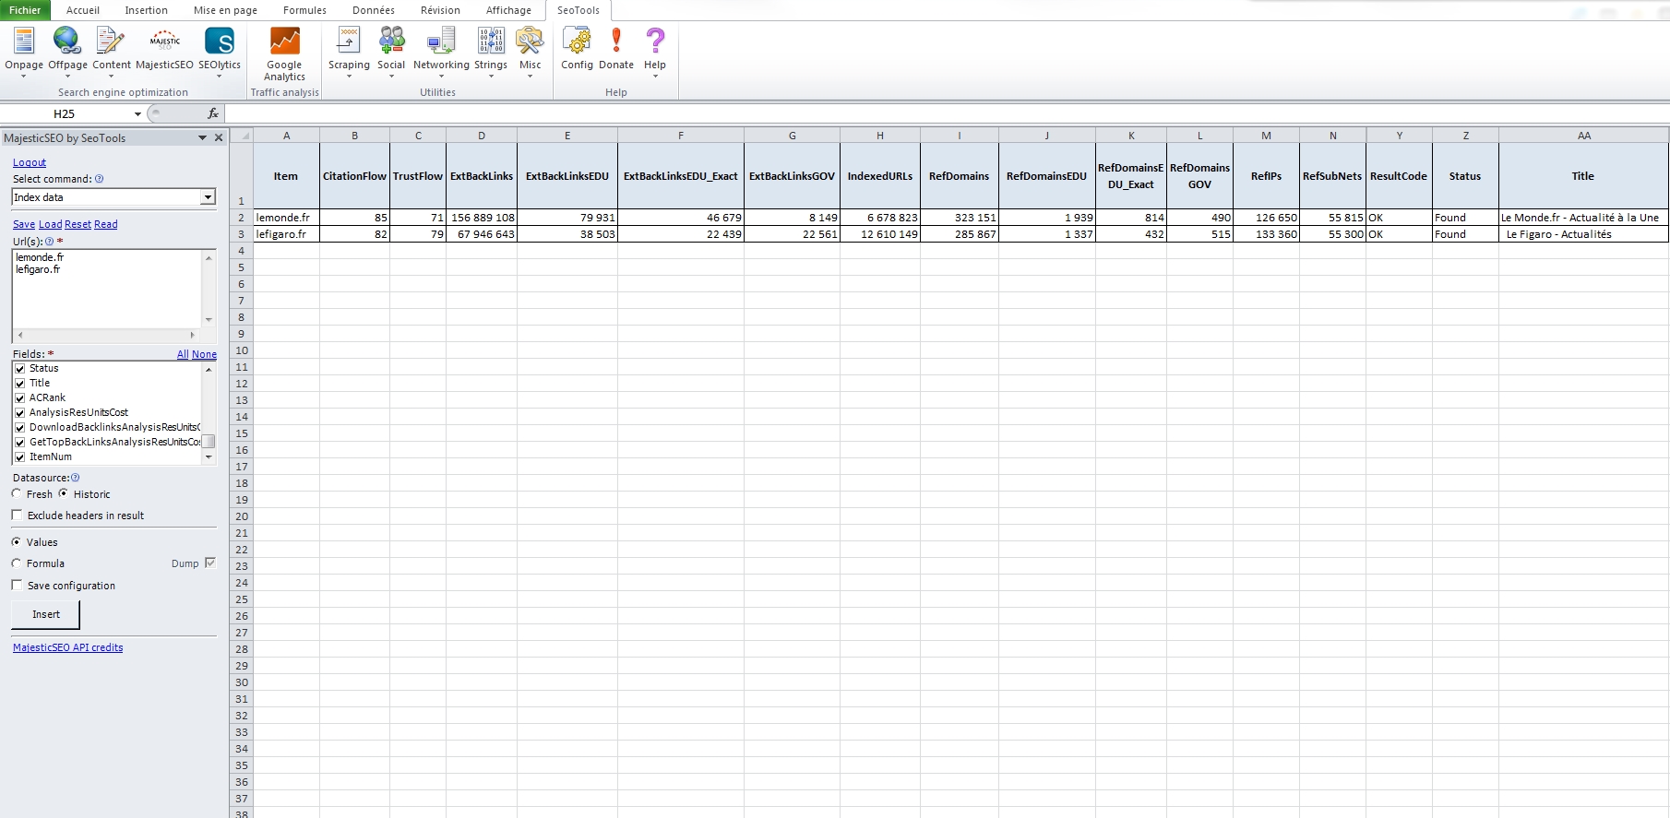Open the task pane options arrow
The width and height of the screenshot is (1670, 818).
(x=202, y=138)
